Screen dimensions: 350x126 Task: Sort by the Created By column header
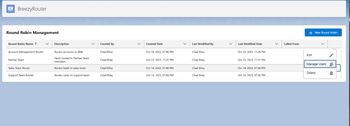click(107, 44)
